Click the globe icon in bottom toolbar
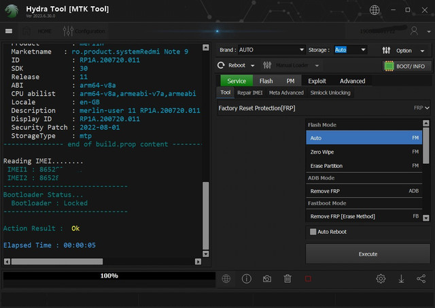Screen dimensions: 435x308 tap(226, 279)
